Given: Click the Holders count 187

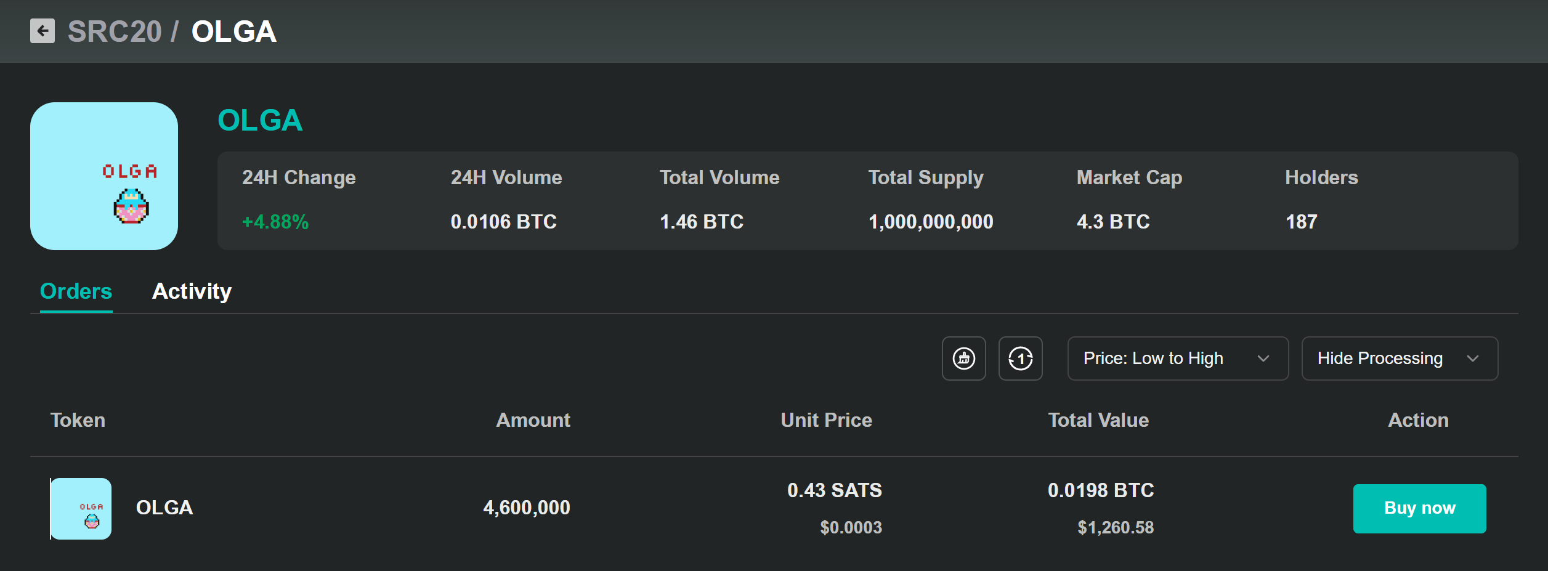Looking at the screenshot, I should pyautogui.click(x=1301, y=222).
